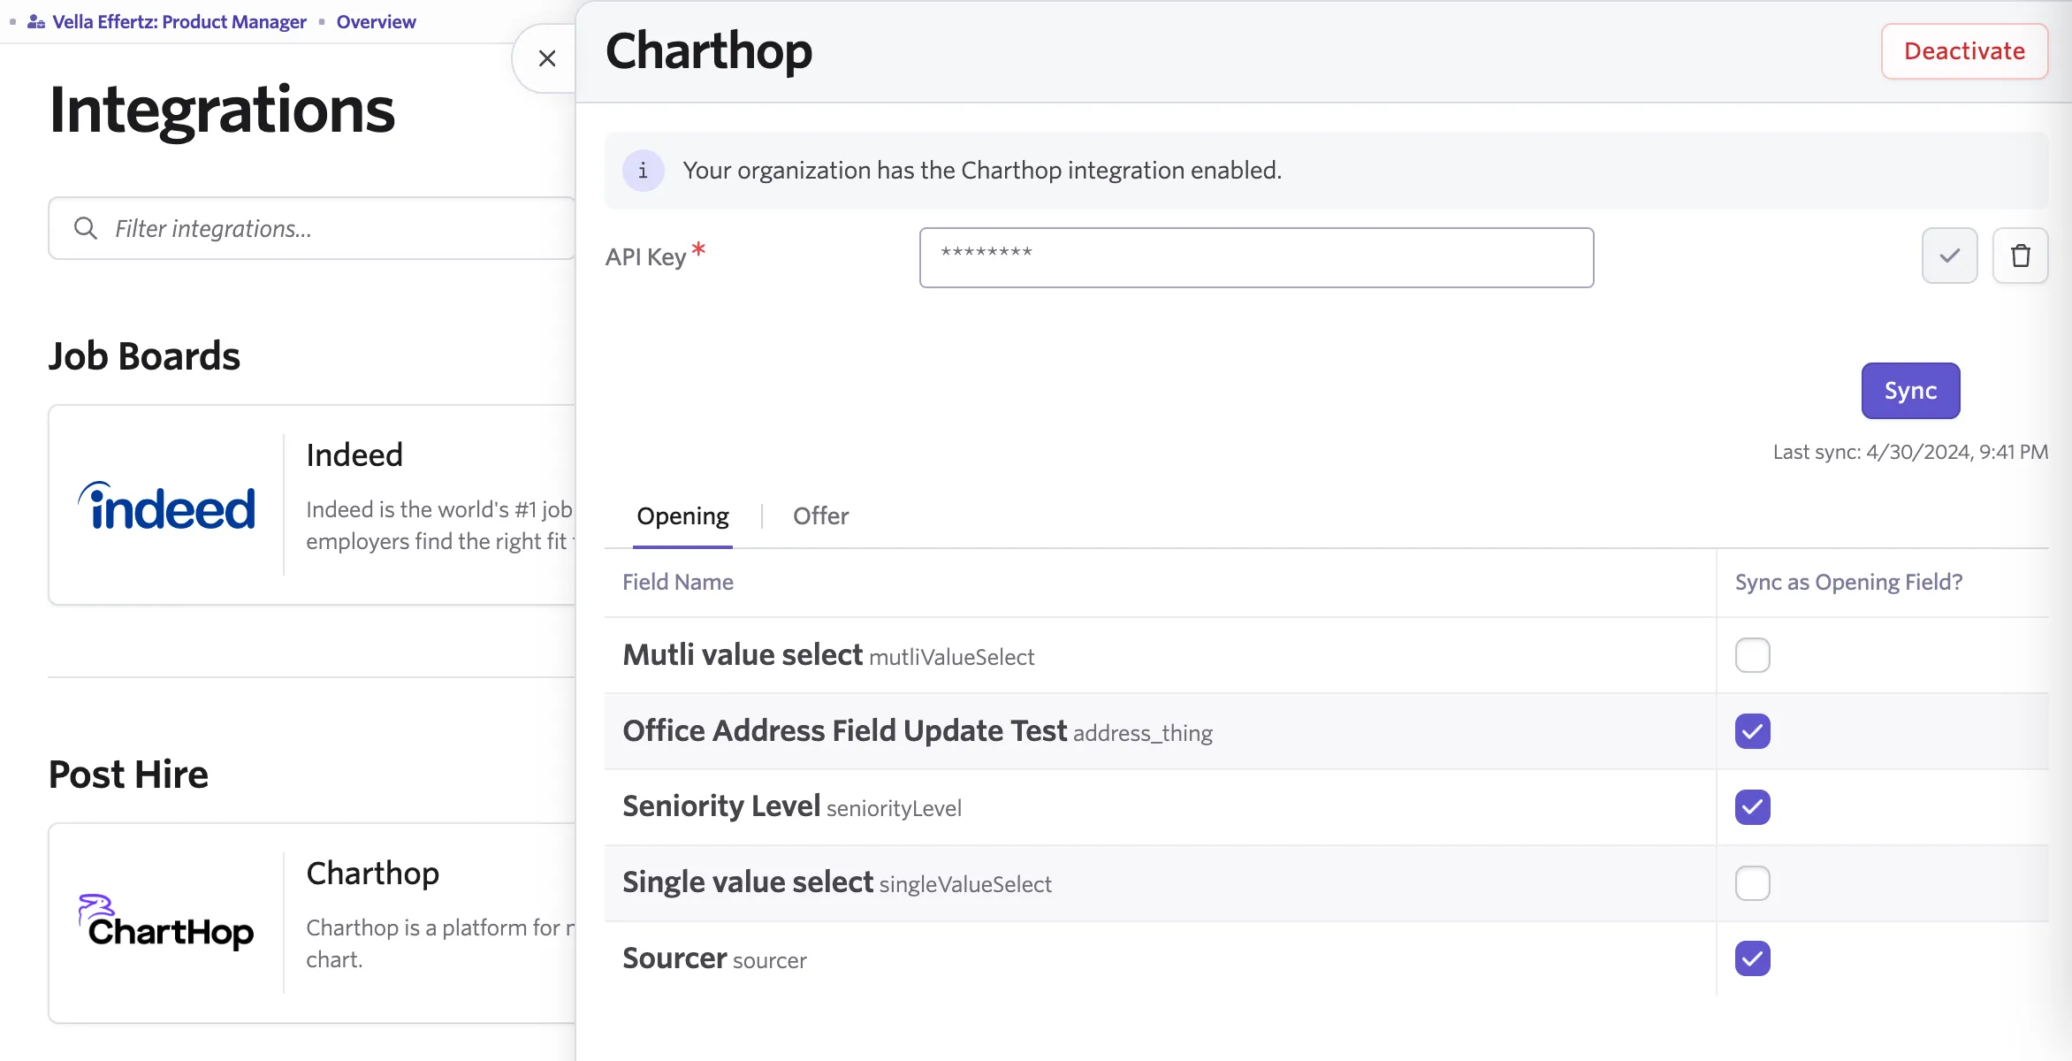Click the Single value select field name
The width and height of the screenshot is (2072, 1061).
[x=748, y=882]
